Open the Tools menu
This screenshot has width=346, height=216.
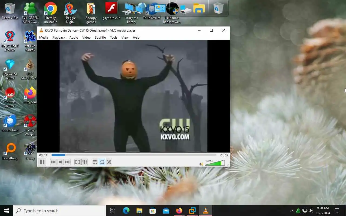[x=114, y=38]
